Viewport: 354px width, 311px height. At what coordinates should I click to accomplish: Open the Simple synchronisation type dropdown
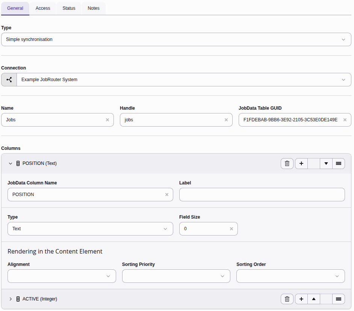(x=176, y=39)
